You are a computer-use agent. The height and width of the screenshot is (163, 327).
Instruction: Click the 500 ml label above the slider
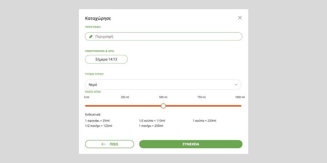pyautogui.click(x=163, y=97)
